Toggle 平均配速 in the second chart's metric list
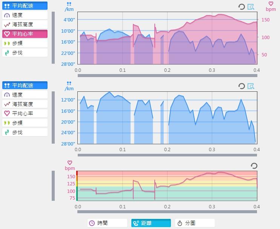 click(x=25, y=85)
